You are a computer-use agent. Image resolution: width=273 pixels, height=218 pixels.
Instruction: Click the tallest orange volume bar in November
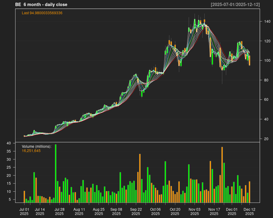pos(222,174)
